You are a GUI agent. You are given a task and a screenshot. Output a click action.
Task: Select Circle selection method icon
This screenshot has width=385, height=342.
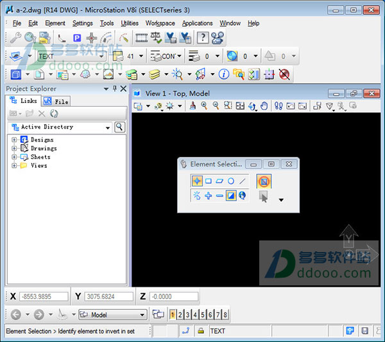pos(231,181)
